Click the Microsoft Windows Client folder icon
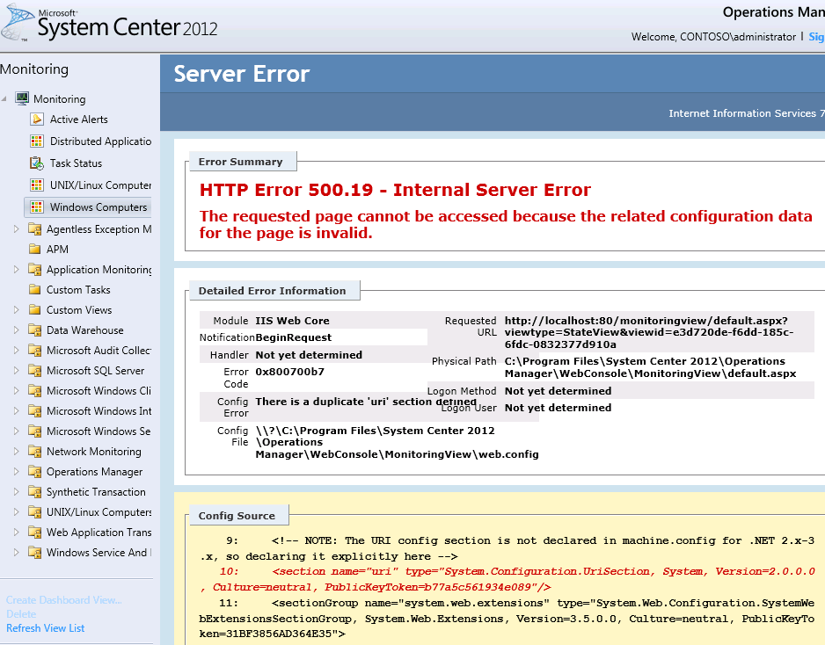Image resolution: width=825 pixels, height=645 pixels. click(x=34, y=390)
